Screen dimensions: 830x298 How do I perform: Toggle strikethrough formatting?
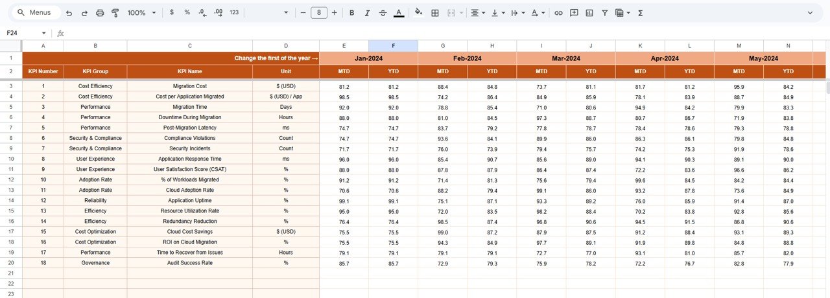coord(383,13)
